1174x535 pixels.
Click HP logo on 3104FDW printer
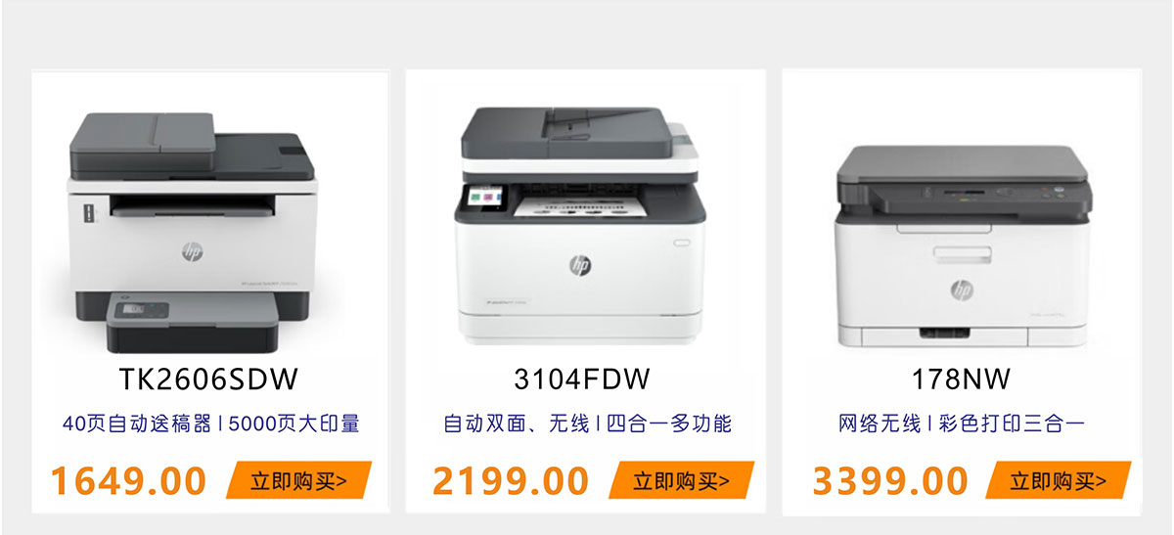(580, 265)
